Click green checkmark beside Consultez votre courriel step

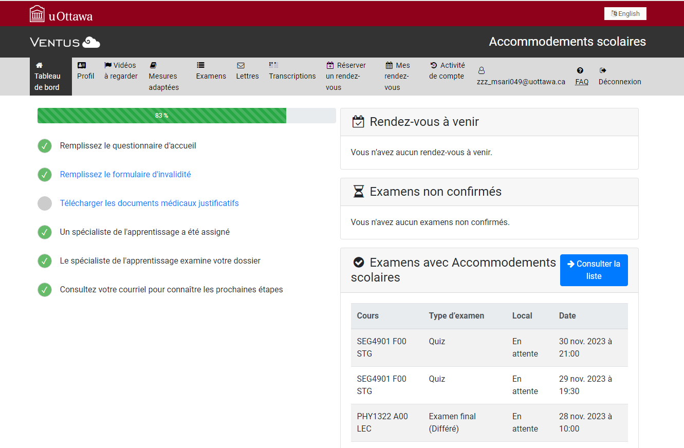tap(45, 290)
